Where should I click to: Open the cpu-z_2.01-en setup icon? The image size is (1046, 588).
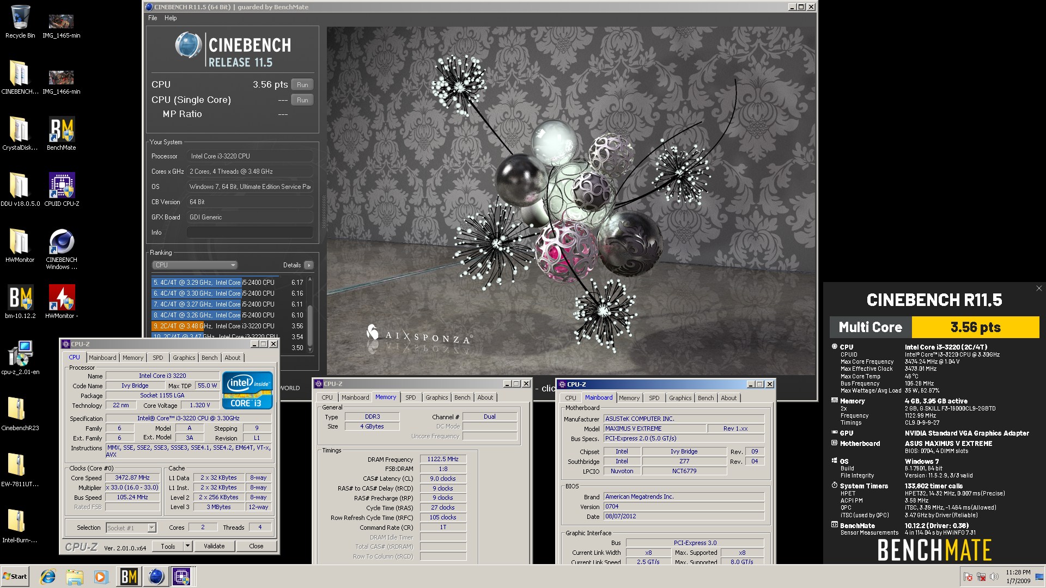point(20,358)
